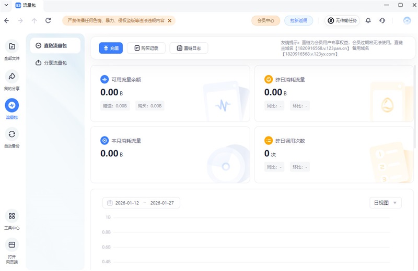This screenshot has height=271, width=418.
Task: Click the calendar icon in date range
Action: click(x=110, y=203)
